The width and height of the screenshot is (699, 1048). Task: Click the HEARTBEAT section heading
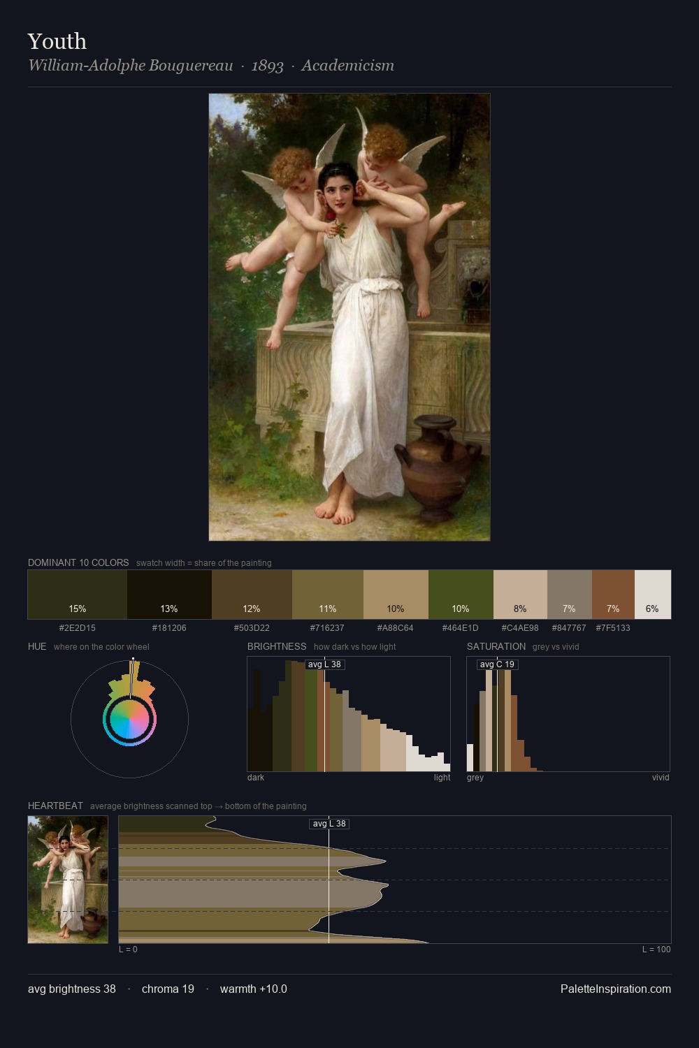click(55, 806)
